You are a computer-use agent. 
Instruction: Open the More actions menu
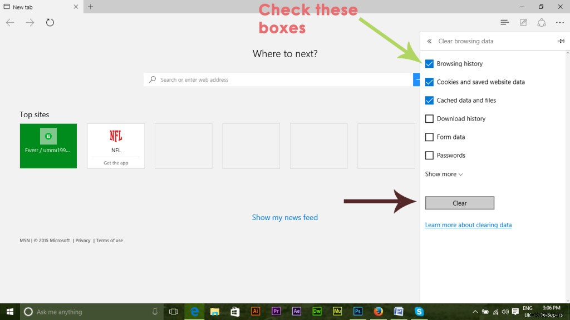coord(560,22)
